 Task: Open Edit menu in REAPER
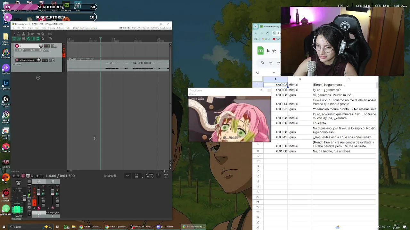[x=18, y=28]
